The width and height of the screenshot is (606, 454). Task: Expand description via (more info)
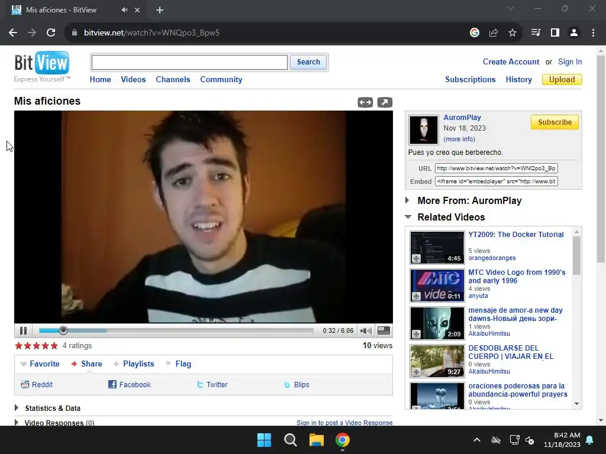coord(459,139)
